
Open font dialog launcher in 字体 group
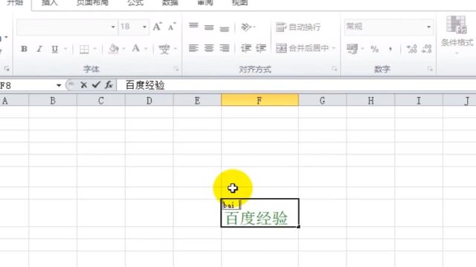tap(176, 69)
